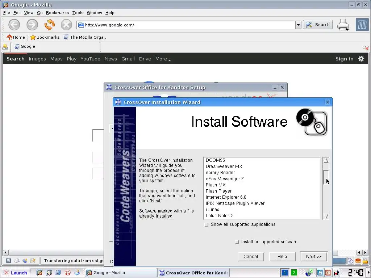Image resolution: width=371 pixels, height=278 pixels.
Task: Open The Mozilla Organization bookmark
Action: point(86,37)
